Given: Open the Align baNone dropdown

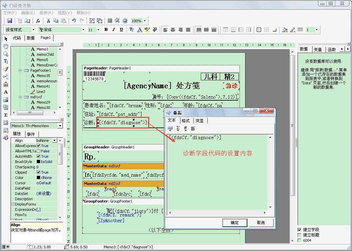Looking at the screenshot, I should tap(55, 140).
